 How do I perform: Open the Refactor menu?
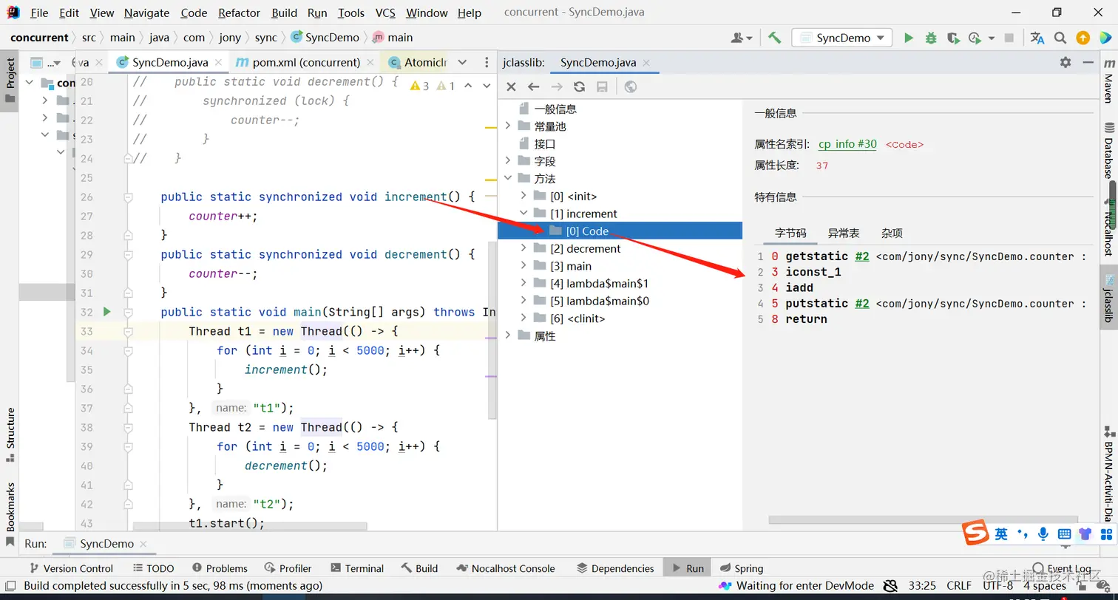point(240,13)
